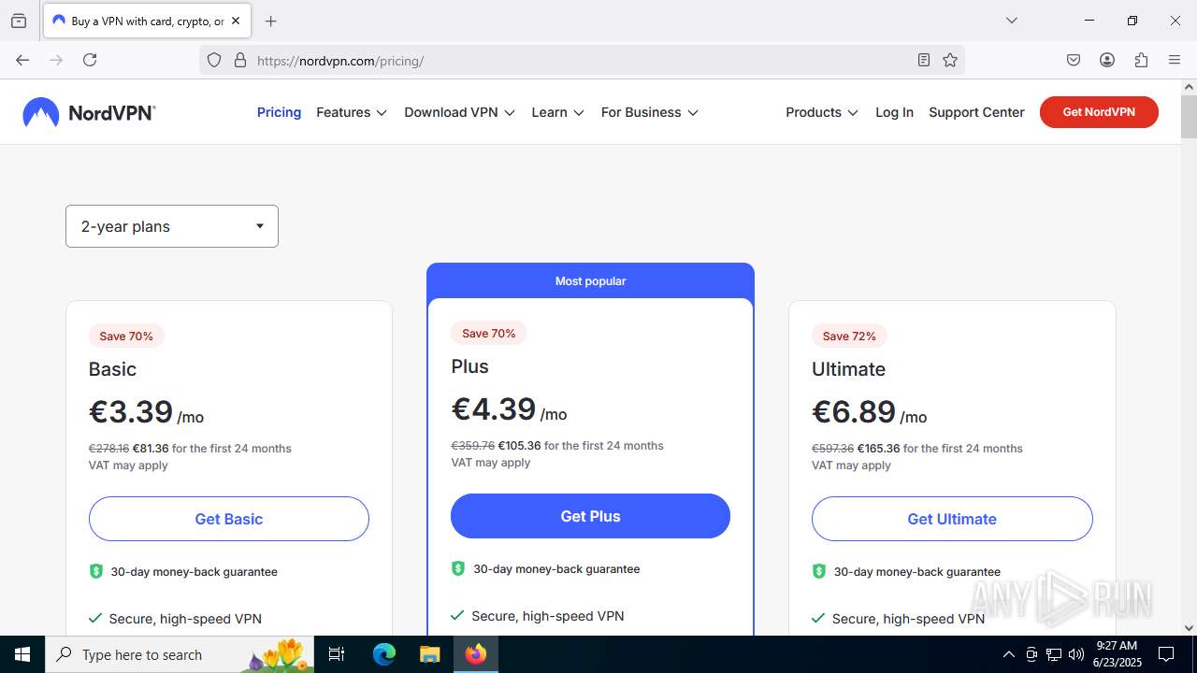This screenshot has width=1197, height=673.
Task: Open the Windows Start menu
Action: [x=22, y=654]
